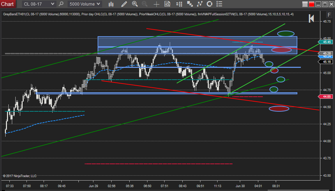Click the 45.28 gray price marker
335x191 pixels.
tap(326, 53)
